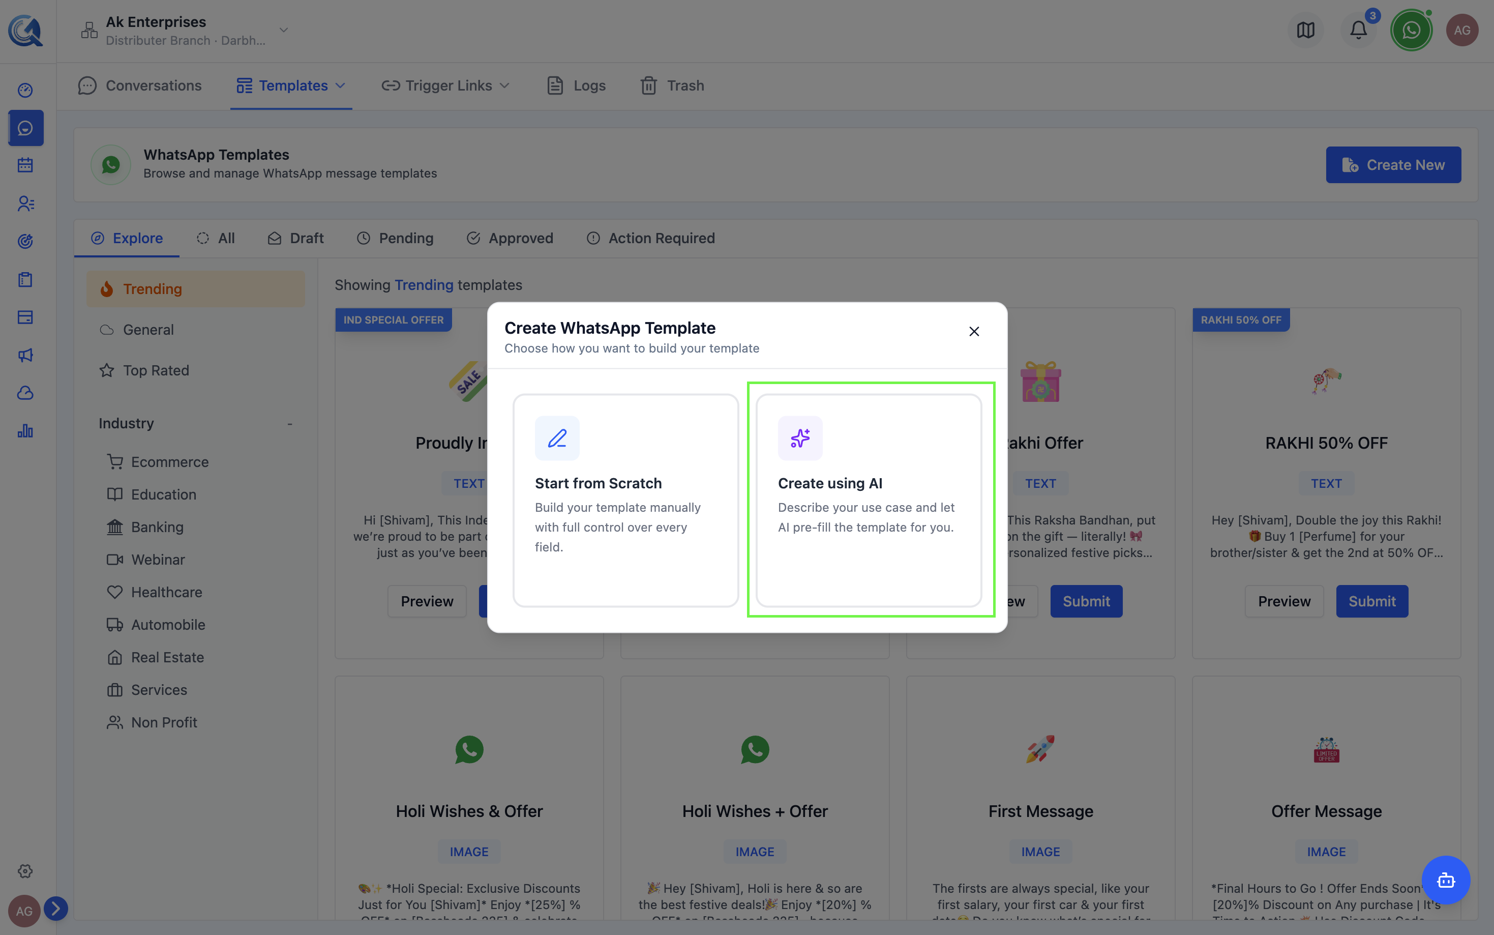Viewport: 1494px width, 935px height.
Task: Select the Draft tab
Action: tap(295, 238)
